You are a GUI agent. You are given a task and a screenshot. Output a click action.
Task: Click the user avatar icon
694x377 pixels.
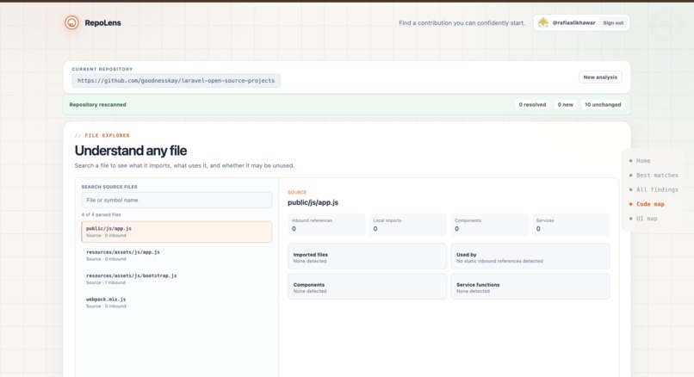pyautogui.click(x=543, y=22)
